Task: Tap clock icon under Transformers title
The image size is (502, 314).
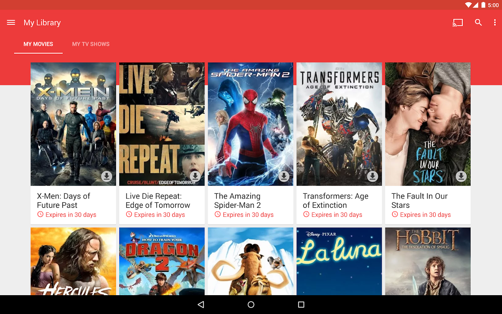Action: pos(306,214)
